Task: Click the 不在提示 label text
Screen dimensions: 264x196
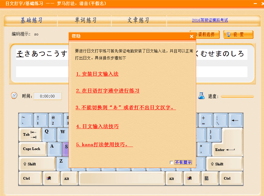Action: click(183, 162)
